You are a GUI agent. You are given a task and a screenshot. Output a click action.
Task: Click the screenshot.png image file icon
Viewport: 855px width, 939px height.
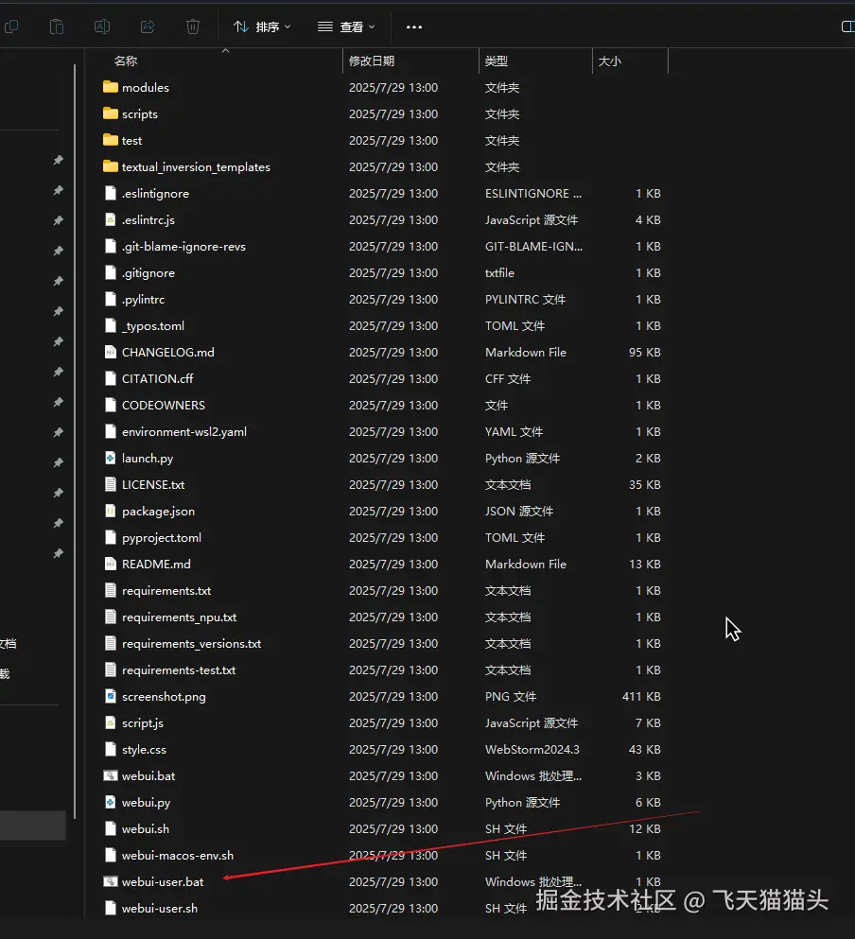click(x=111, y=697)
